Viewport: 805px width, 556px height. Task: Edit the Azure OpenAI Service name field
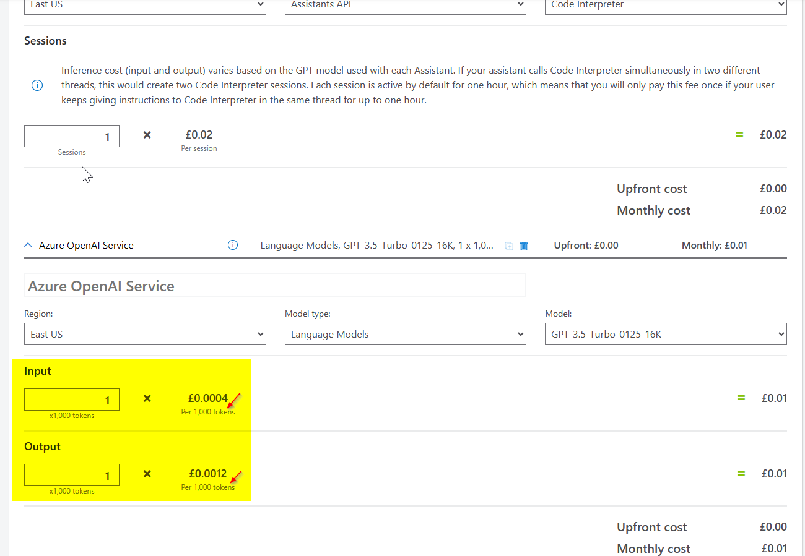coord(274,286)
